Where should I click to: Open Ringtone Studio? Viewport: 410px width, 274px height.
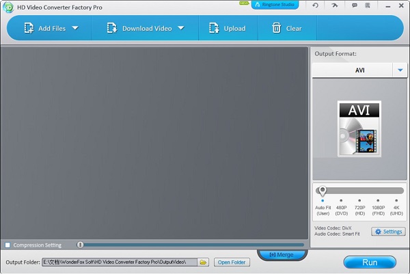tap(275, 5)
